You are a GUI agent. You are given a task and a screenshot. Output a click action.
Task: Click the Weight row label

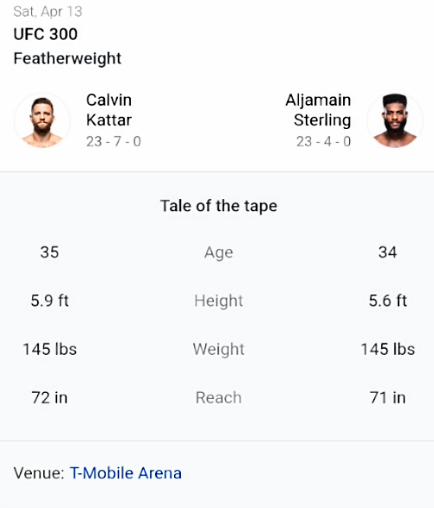(x=218, y=350)
